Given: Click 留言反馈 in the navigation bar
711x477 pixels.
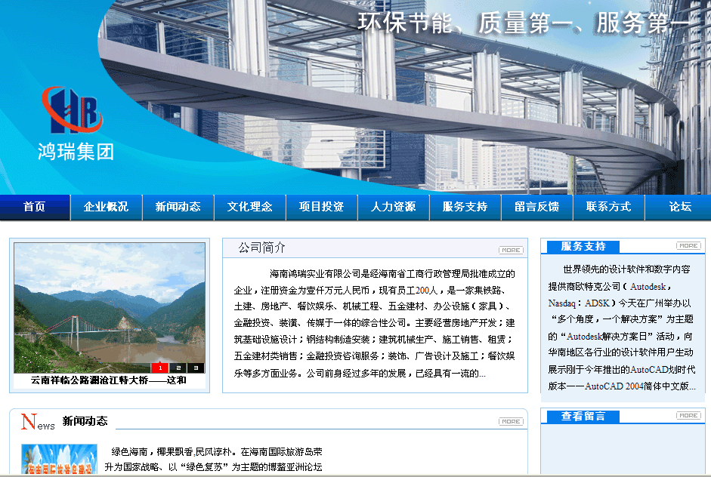Looking at the screenshot, I should click(x=536, y=207).
